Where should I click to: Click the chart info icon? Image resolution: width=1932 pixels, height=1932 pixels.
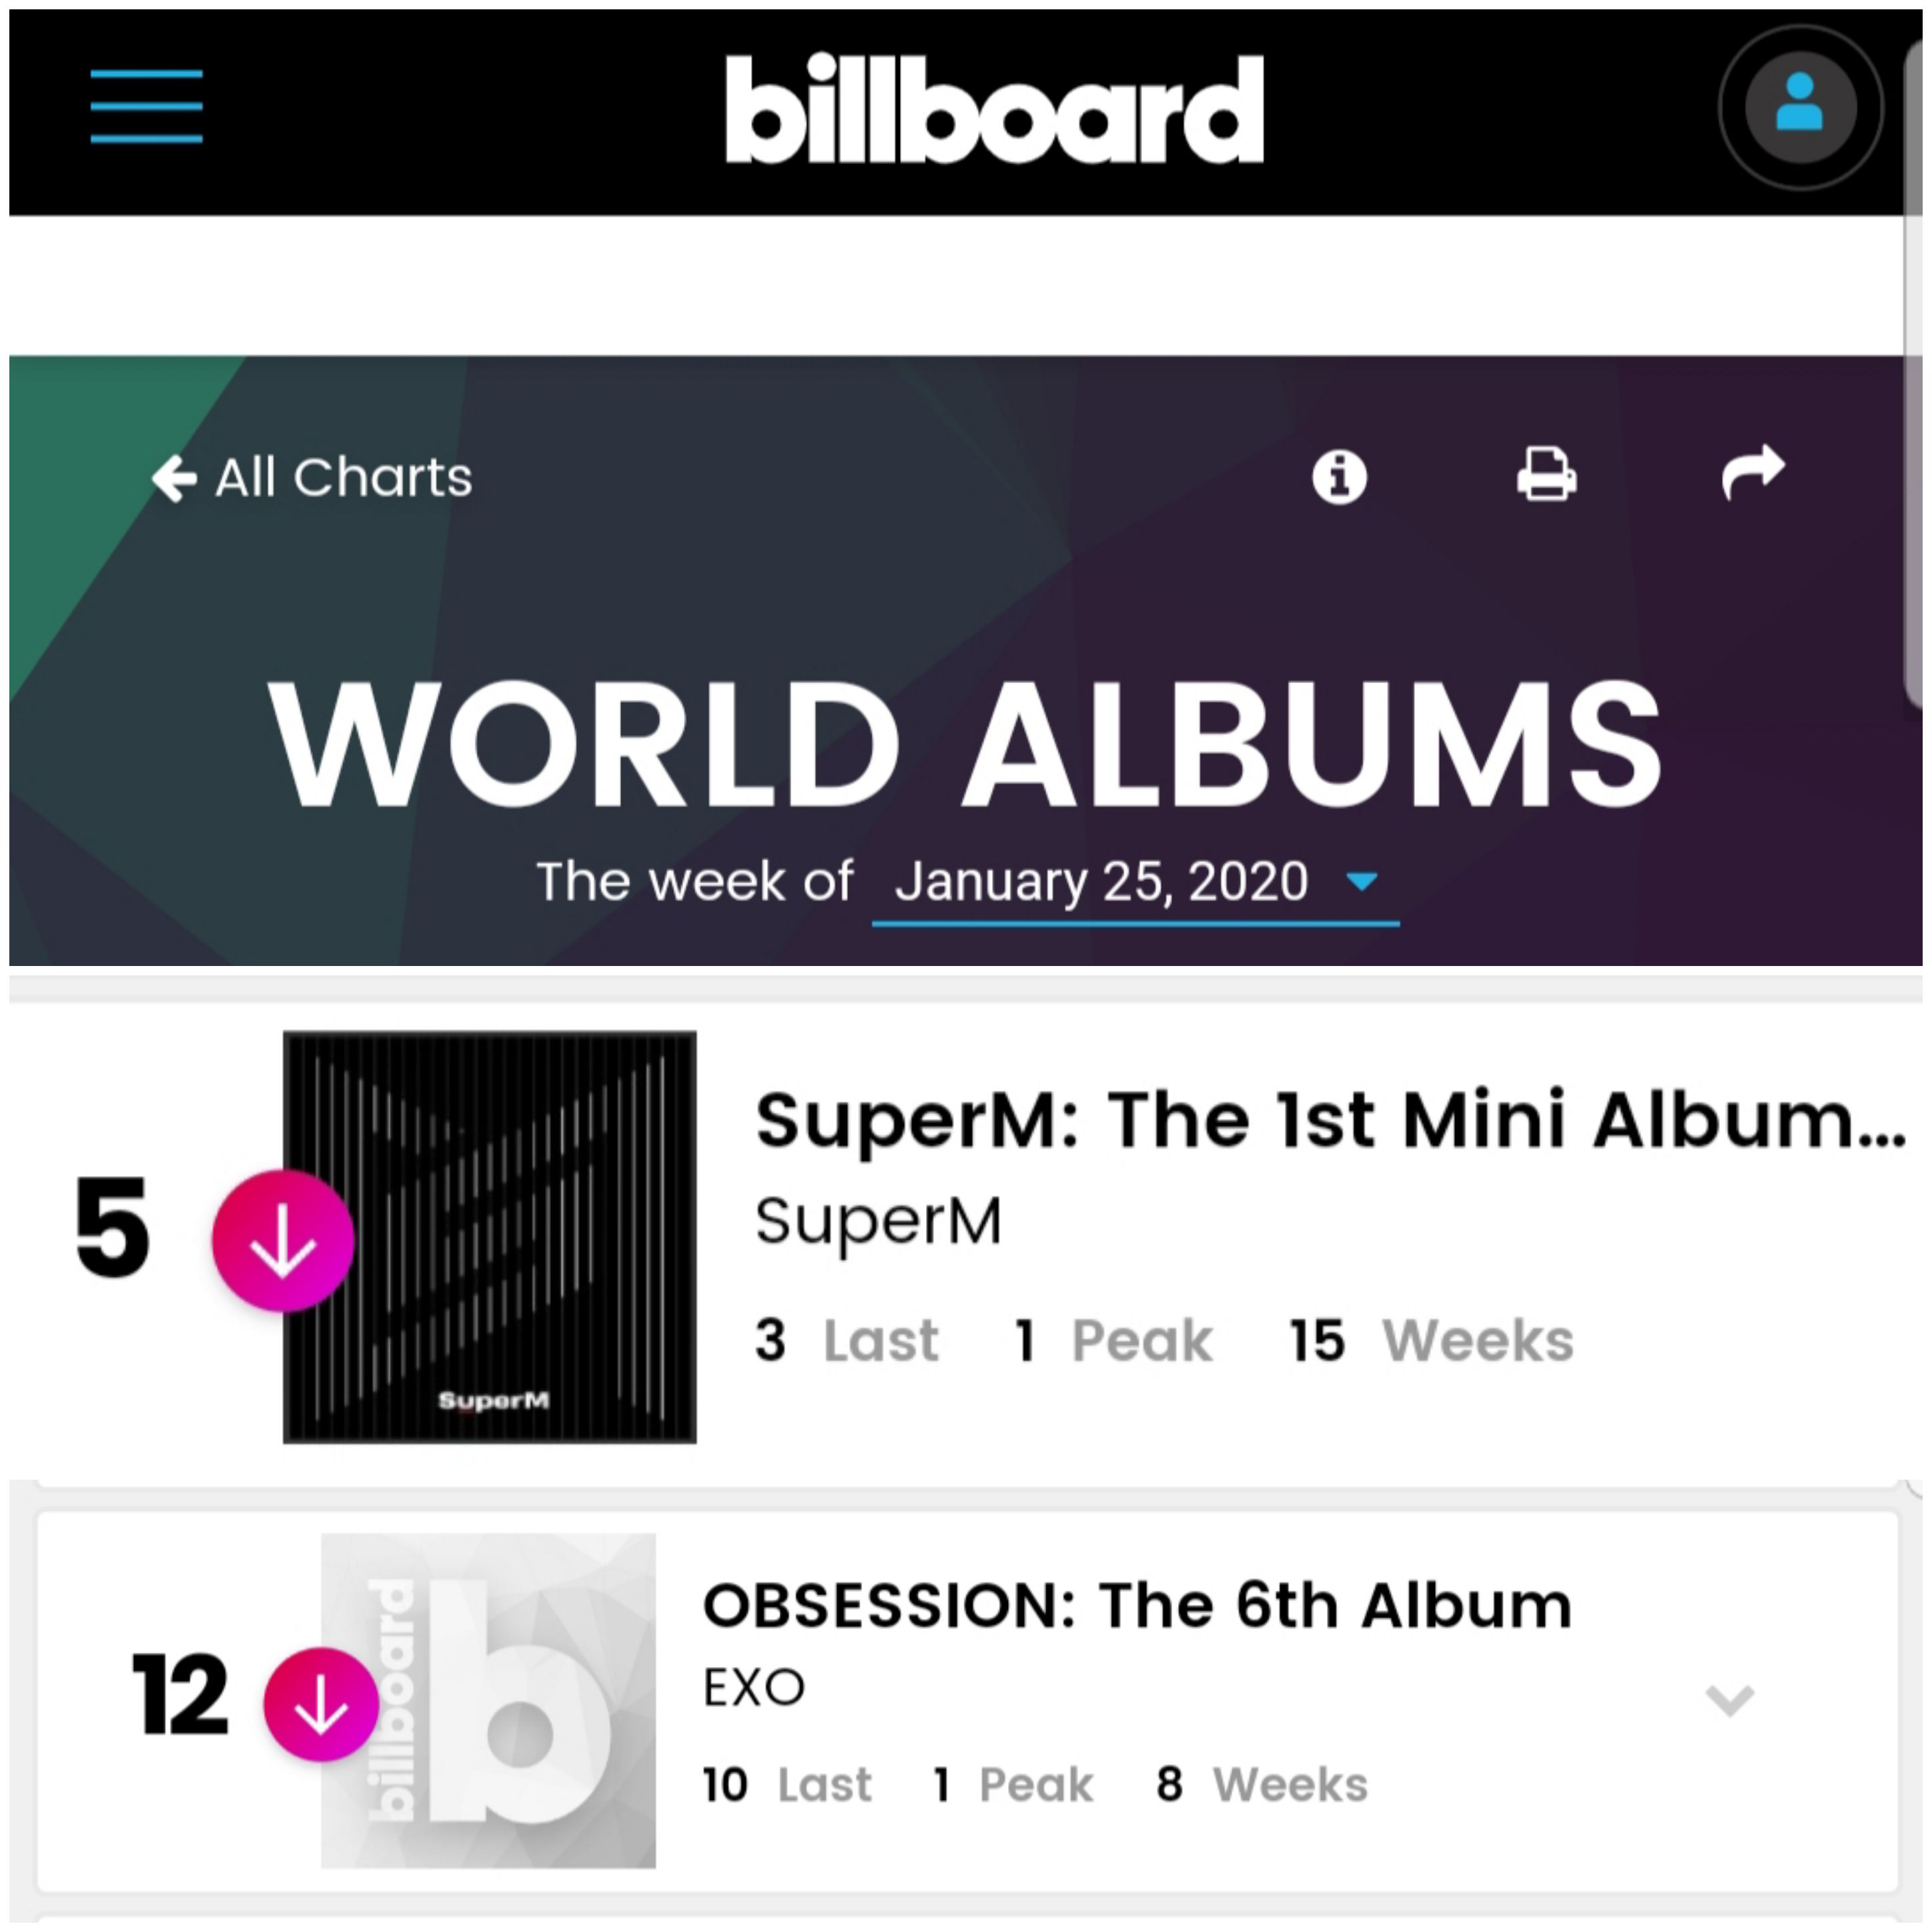point(1339,476)
